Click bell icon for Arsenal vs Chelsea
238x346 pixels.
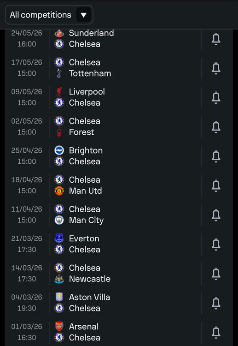click(216, 332)
